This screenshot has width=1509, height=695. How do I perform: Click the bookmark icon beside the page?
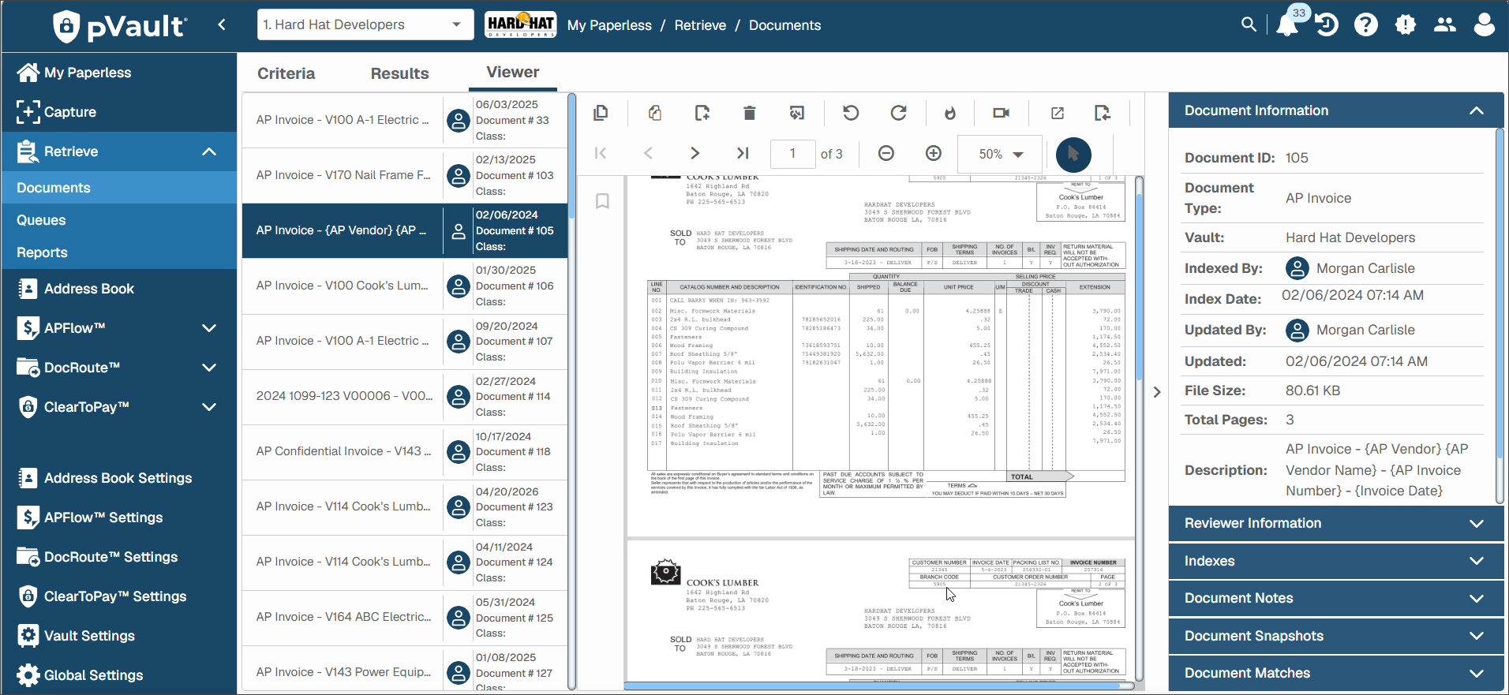[x=602, y=201]
